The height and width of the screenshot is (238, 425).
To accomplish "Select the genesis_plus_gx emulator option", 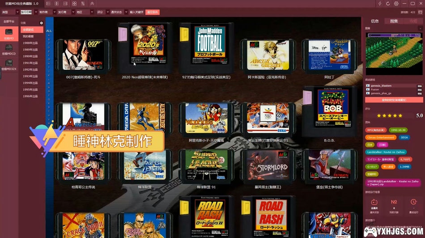I will (381, 93).
